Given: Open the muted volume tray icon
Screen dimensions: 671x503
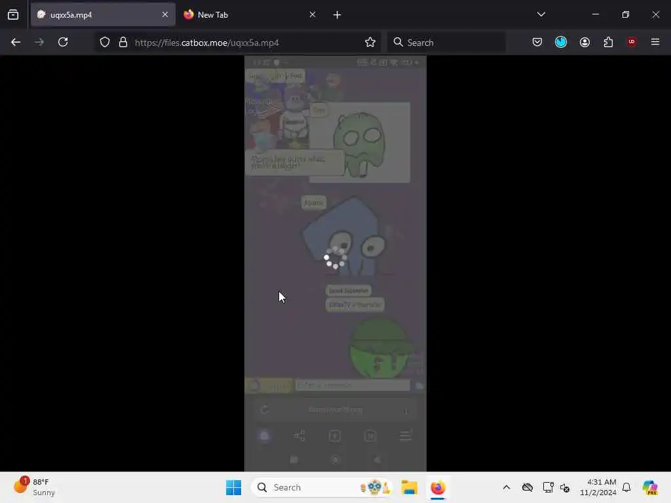Looking at the screenshot, I should point(564,487).
